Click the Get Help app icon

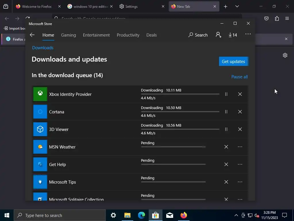point(40,164)
